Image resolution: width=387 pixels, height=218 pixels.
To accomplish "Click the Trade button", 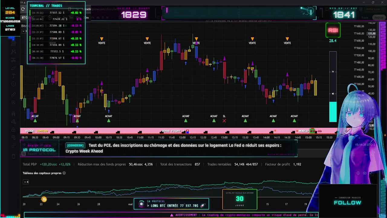I will coord(365,18).
